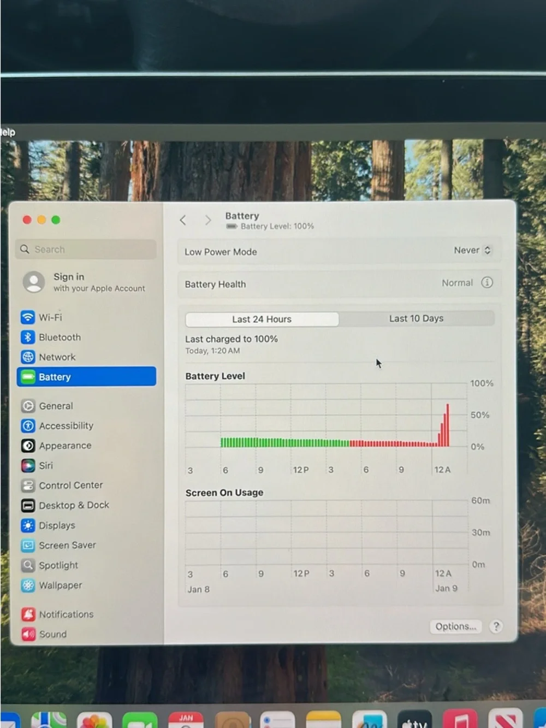Open Network settings

(56, 357)
